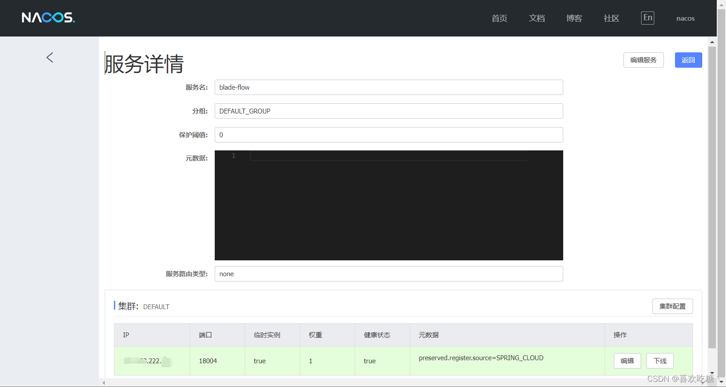Click the vertical scrollbar up arrow
The height and width of the screenshot is (387, 726).
coord(712,42)
